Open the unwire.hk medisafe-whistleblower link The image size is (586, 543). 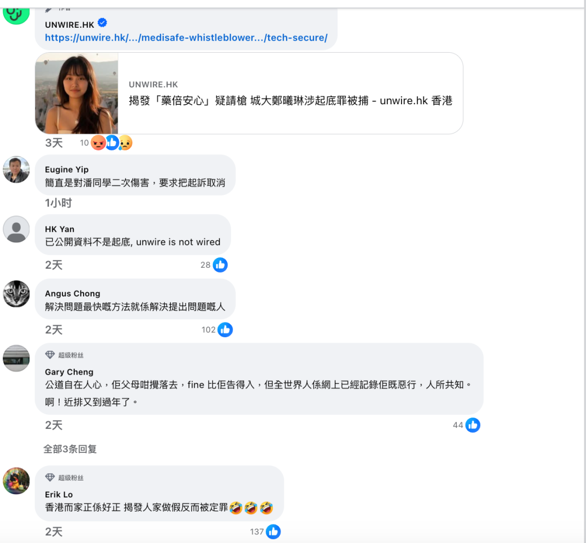(186, 37)
